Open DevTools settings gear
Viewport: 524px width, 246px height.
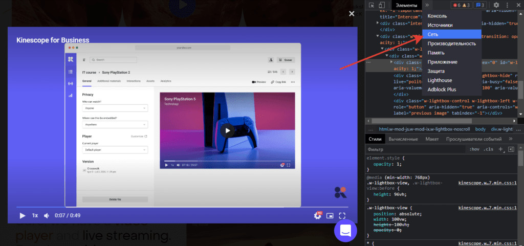click(496, 5)
